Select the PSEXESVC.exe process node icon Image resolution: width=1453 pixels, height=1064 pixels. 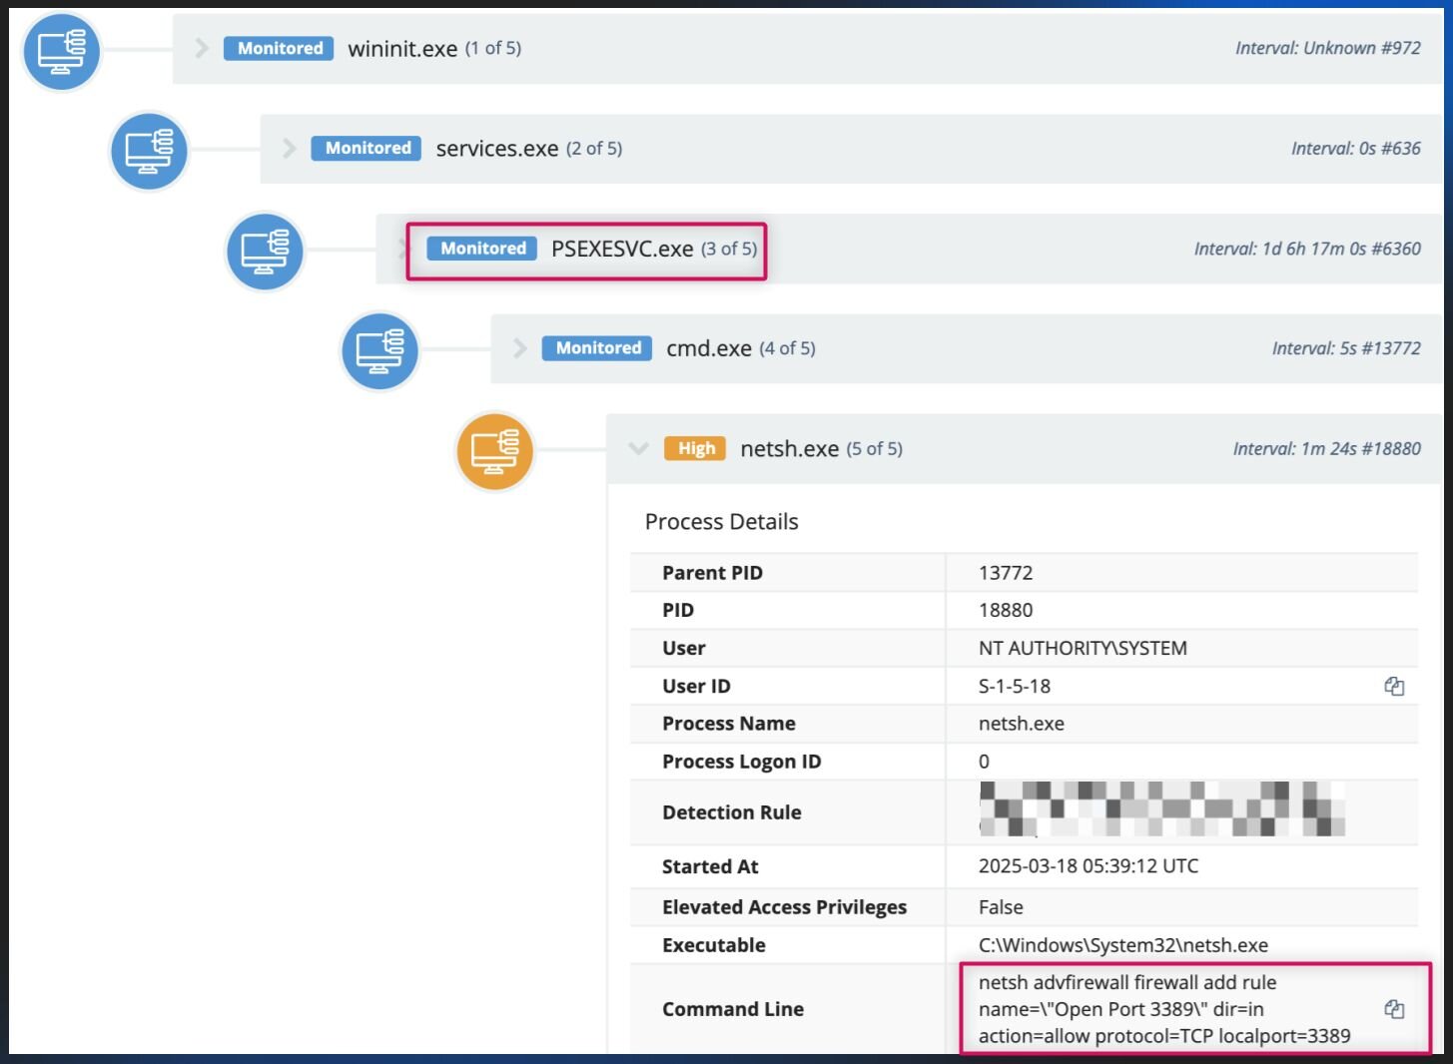265,251
